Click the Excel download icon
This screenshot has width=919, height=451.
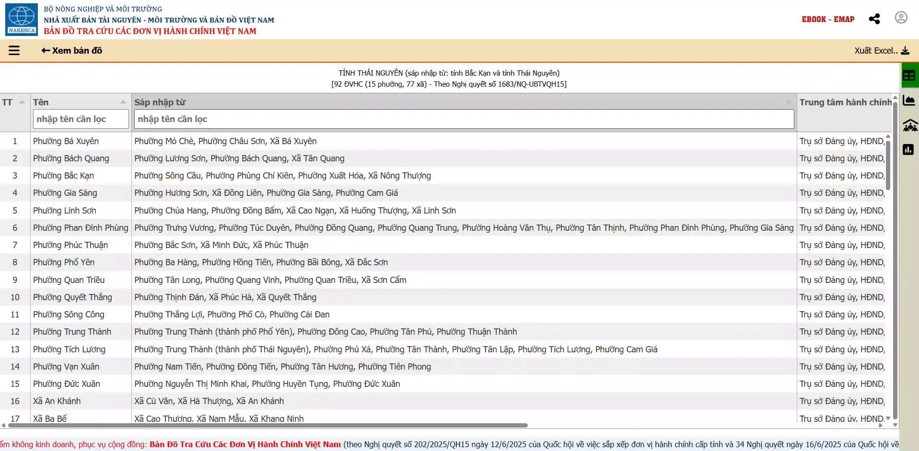tap(905, 51)
